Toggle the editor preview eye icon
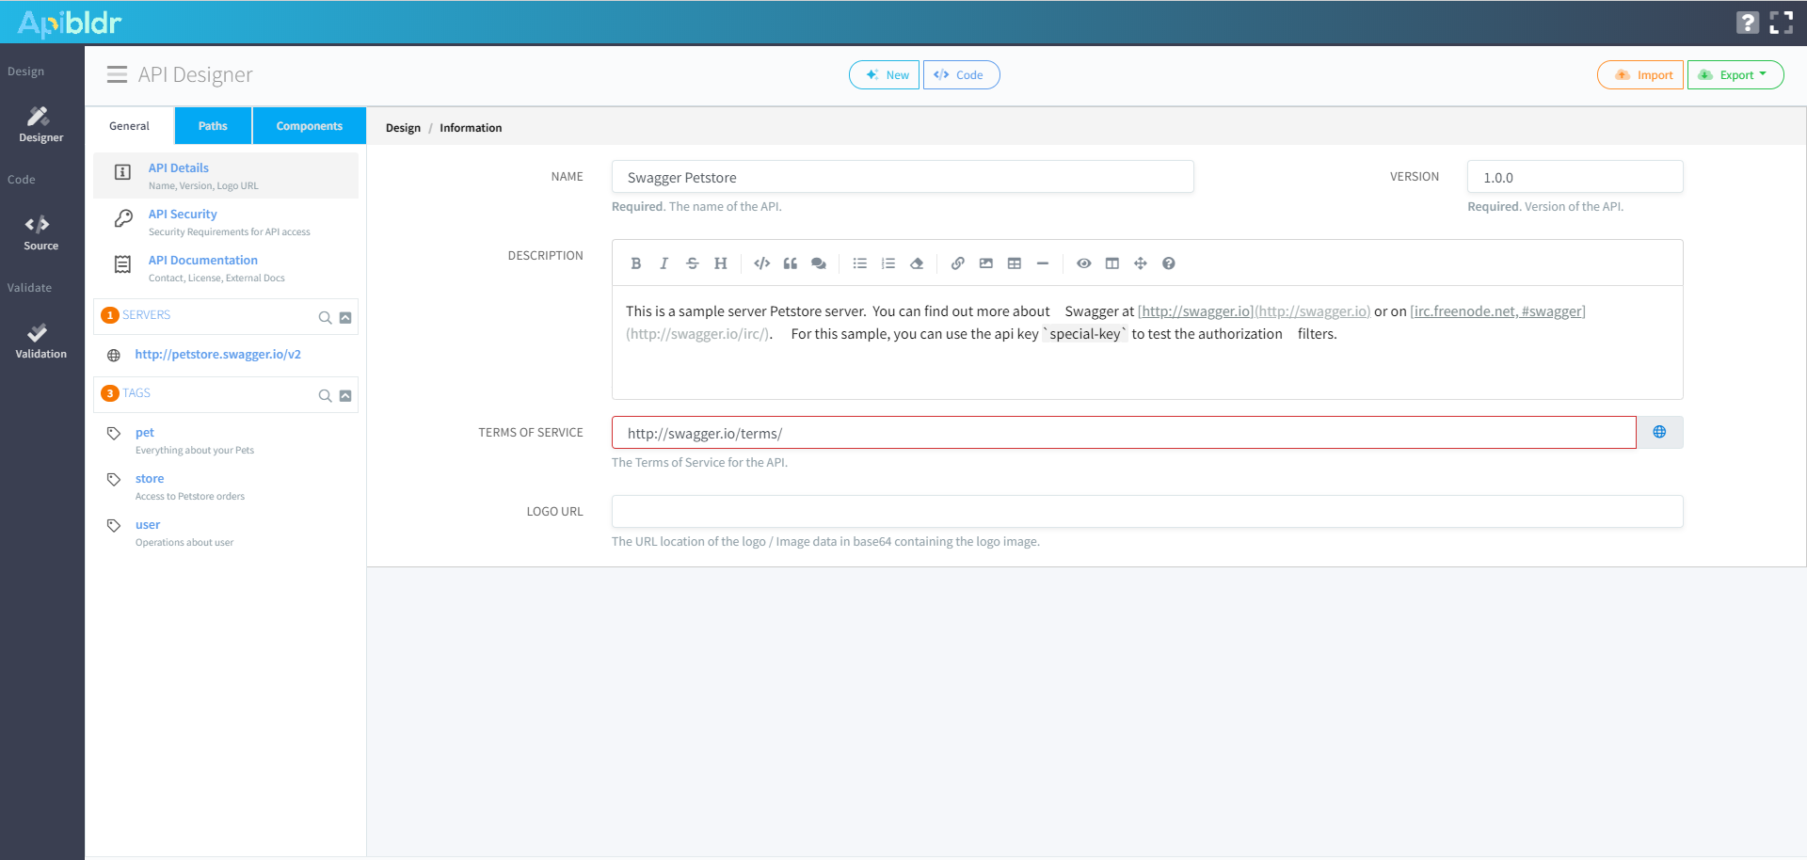 1084,263
